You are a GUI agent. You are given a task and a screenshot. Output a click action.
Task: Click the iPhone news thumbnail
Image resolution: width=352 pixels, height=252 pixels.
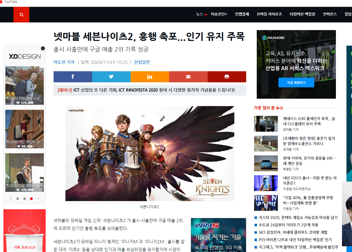[266, 183]
